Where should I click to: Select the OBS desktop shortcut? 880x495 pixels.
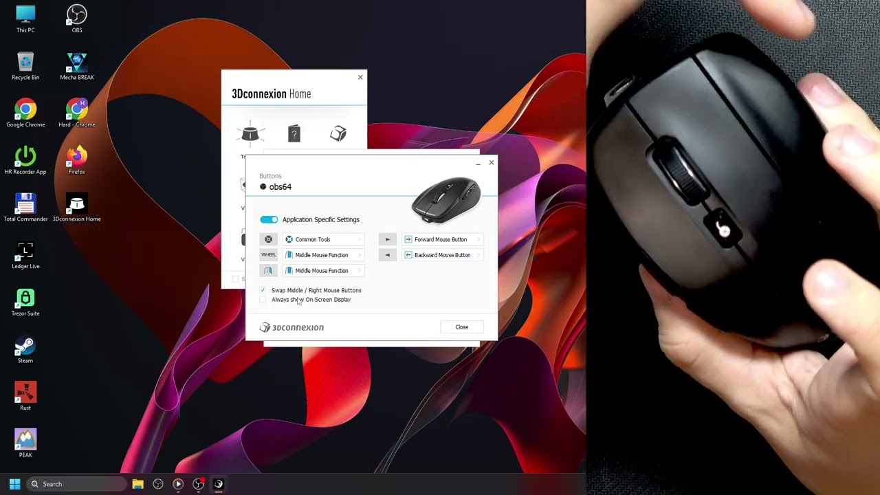(x=77, y=19)
